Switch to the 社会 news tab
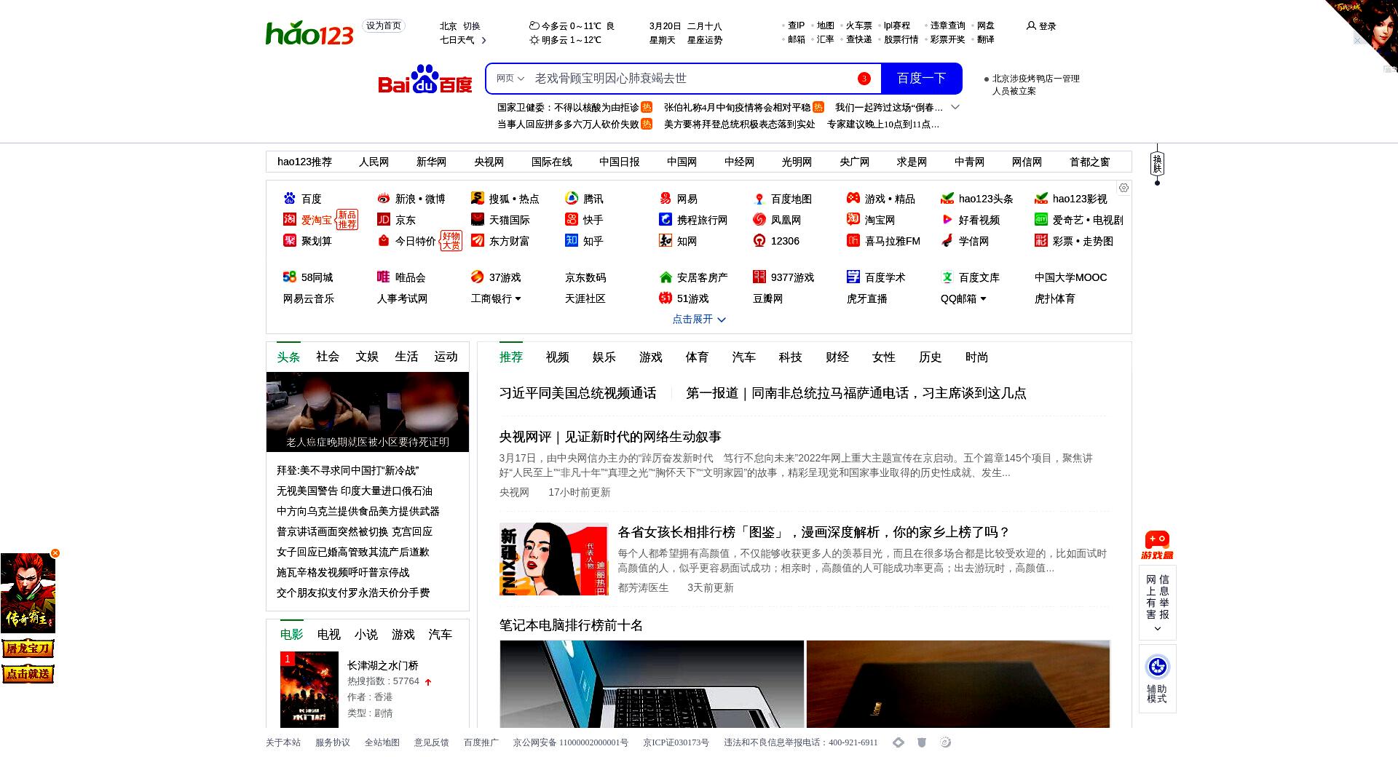This screenshot has height=757, width=1398. tap(328, 357)
